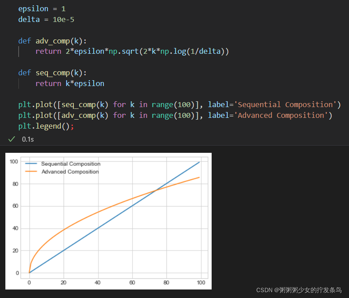Click the return line with np.sqrt
This screenshot has width=349, height=298.
132,52
